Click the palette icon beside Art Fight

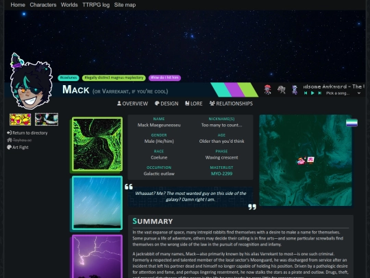pos(9,148)
